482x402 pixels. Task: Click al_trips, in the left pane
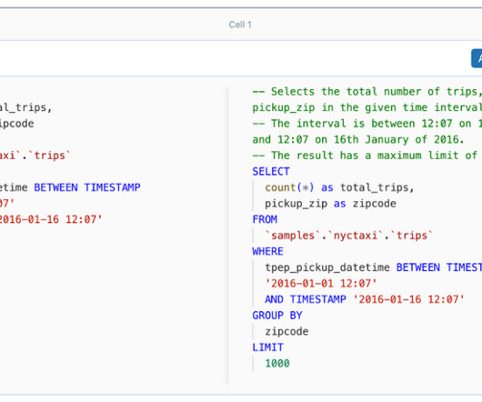[26, 107]
